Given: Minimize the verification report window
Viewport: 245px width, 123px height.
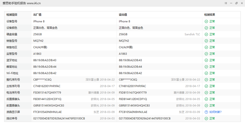Looking at the screenshot, I should (x=231, y=3).
